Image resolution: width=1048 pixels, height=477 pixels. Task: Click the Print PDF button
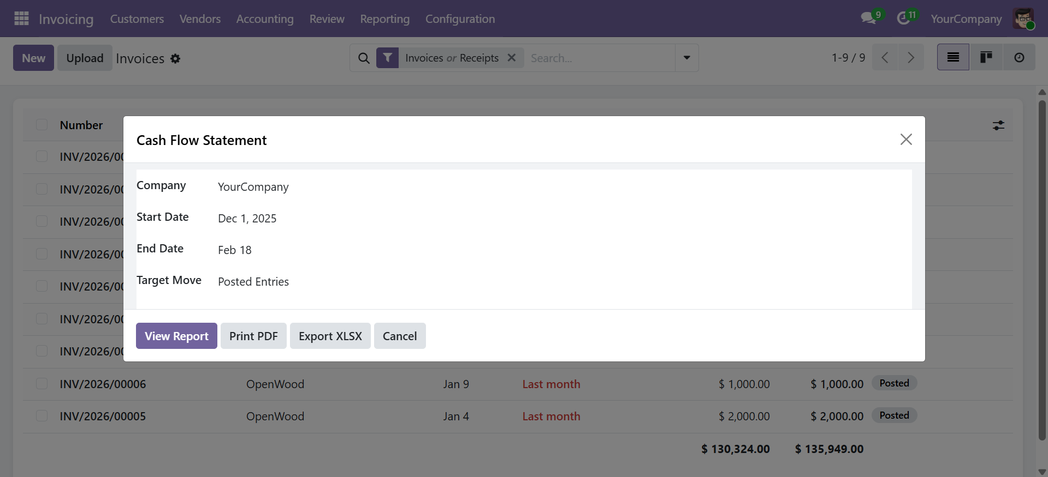[x=253, y=336]
